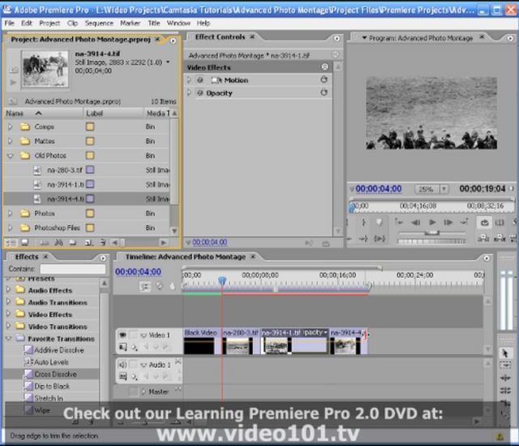Click the timeline marker icon
Image resolution: width=519 pixels, height=446 pixels.
(172, 286)
